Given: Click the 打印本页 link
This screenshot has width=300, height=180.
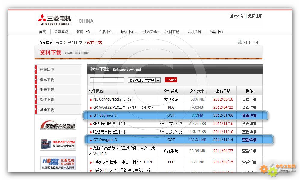Looking at the screenshot, I should click(251, 42).
